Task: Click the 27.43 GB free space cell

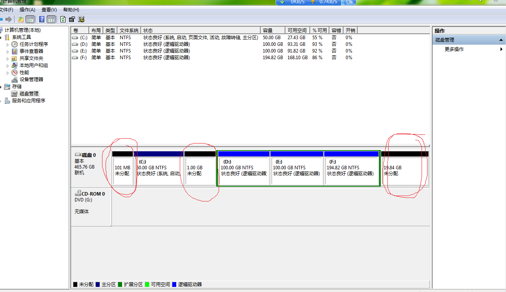Action: (296, 38)
